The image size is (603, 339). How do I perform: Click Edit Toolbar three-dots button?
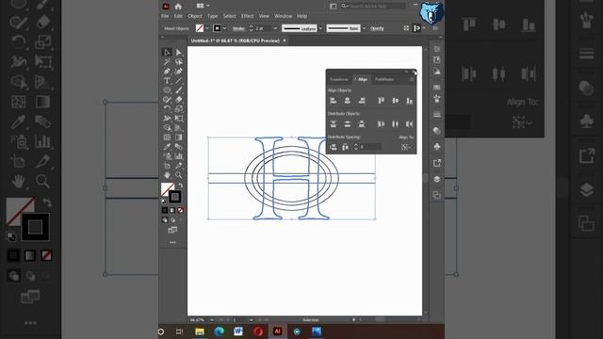(172, 243)
